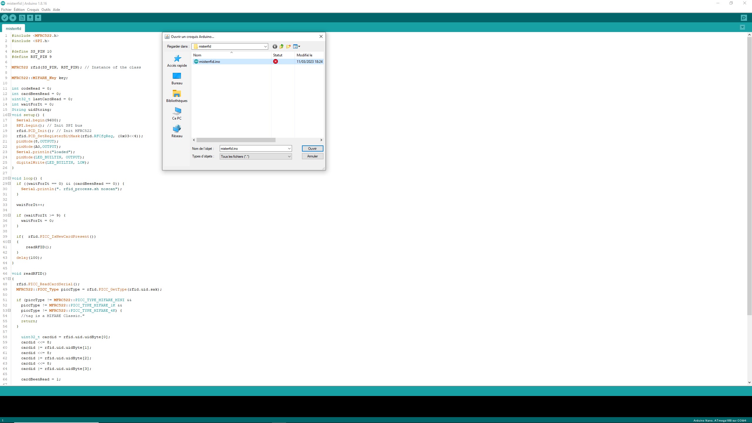Screen dimensions: 752x423
Task: Click the Save sketch down-arrow icon
Action: coord(38,18)
